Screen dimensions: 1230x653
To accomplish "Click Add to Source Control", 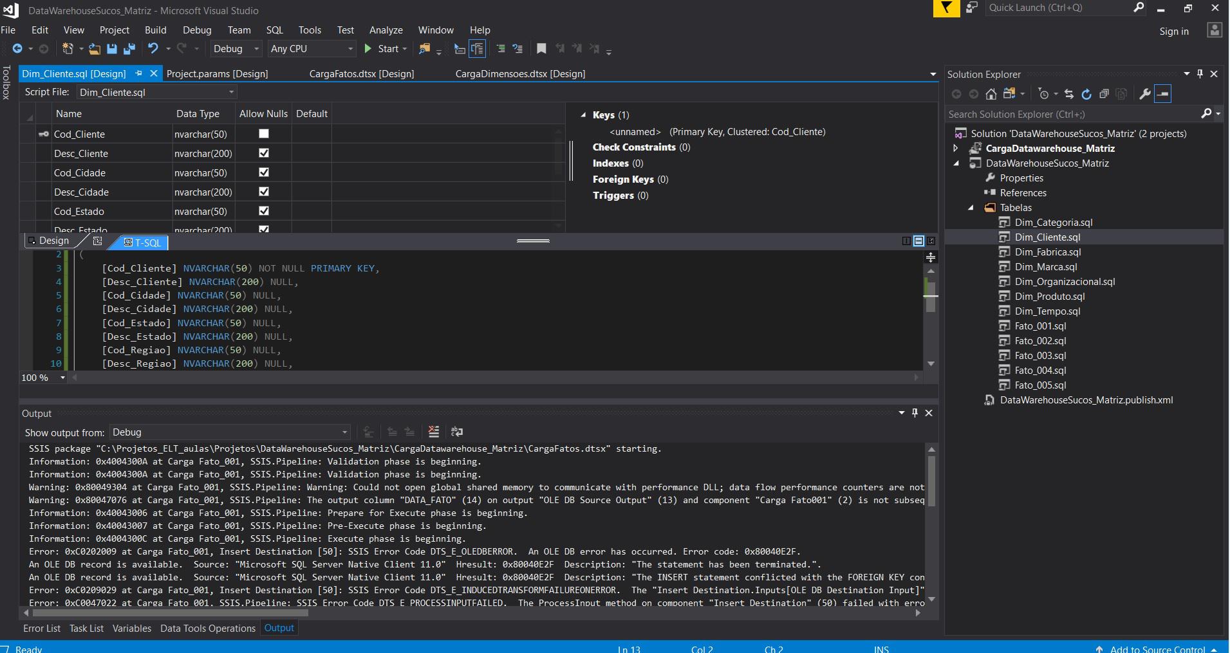I will pyautogui.click(x=1157, y=649).
